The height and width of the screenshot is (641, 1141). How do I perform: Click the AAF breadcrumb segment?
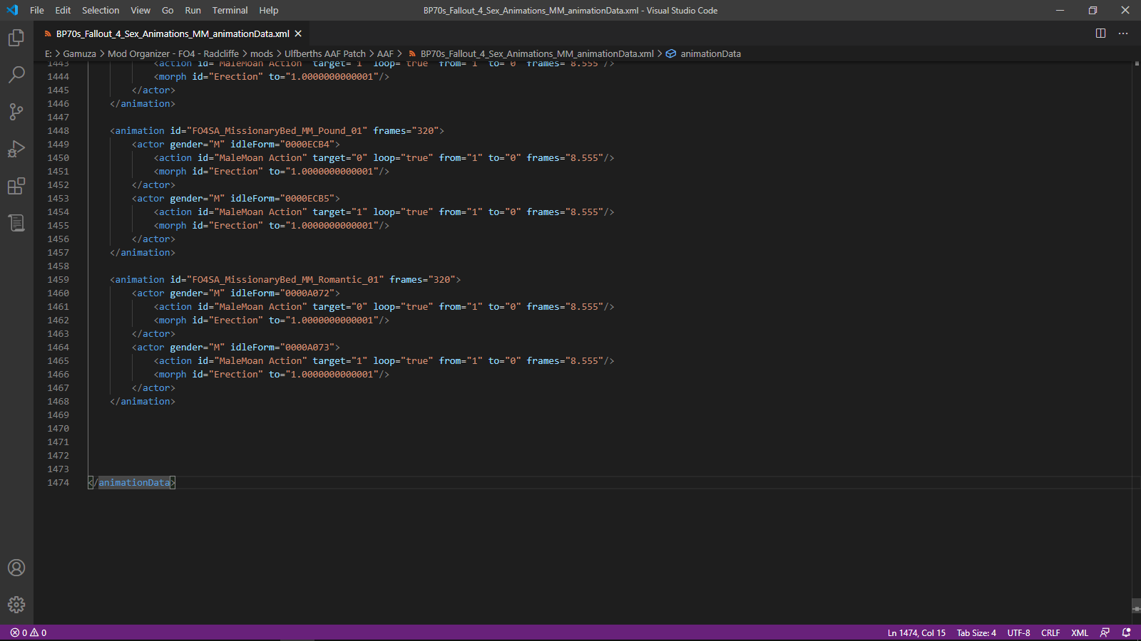tap(385, 53)
